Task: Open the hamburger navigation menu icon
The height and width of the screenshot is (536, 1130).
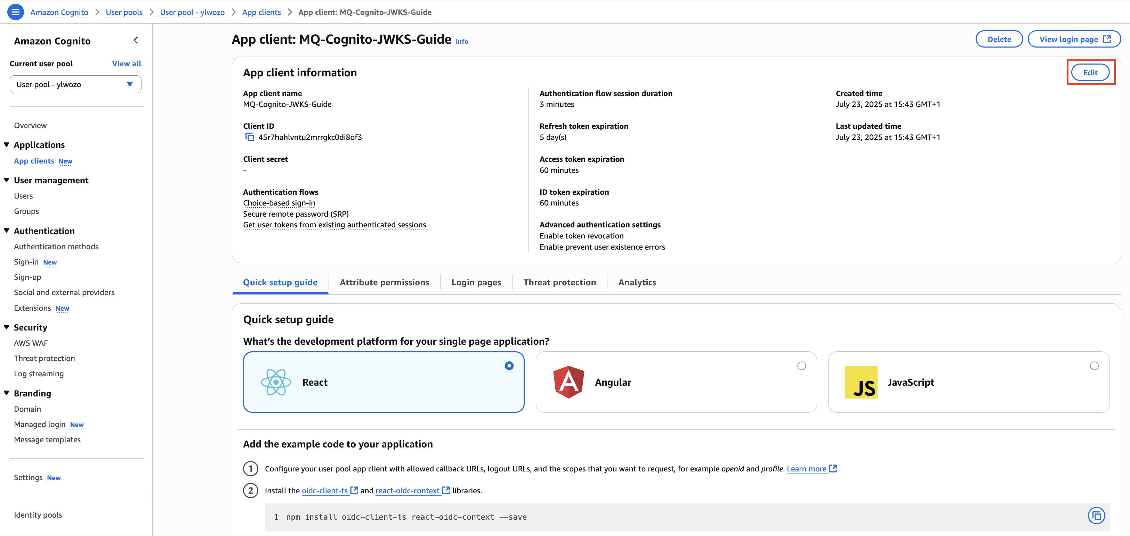Action: 15,12
